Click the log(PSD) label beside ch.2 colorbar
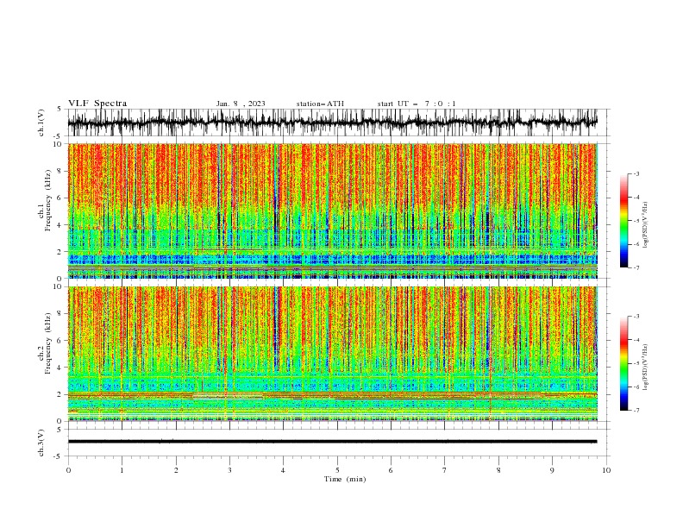 click(x=645, y=367)
